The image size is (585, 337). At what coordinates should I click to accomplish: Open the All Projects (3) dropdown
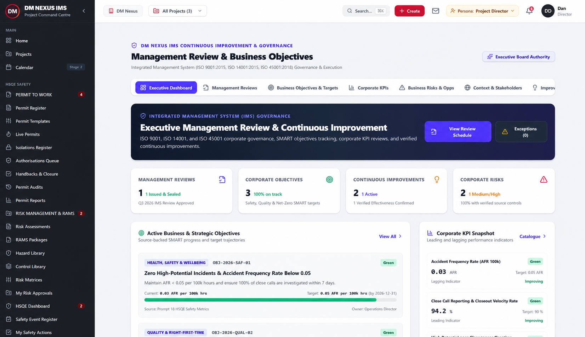177,11
